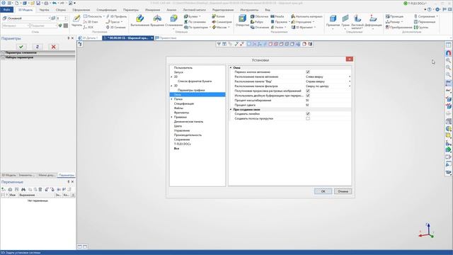
Task: Select the Симметрия mirror tool
Action: [x=222, y=22]
